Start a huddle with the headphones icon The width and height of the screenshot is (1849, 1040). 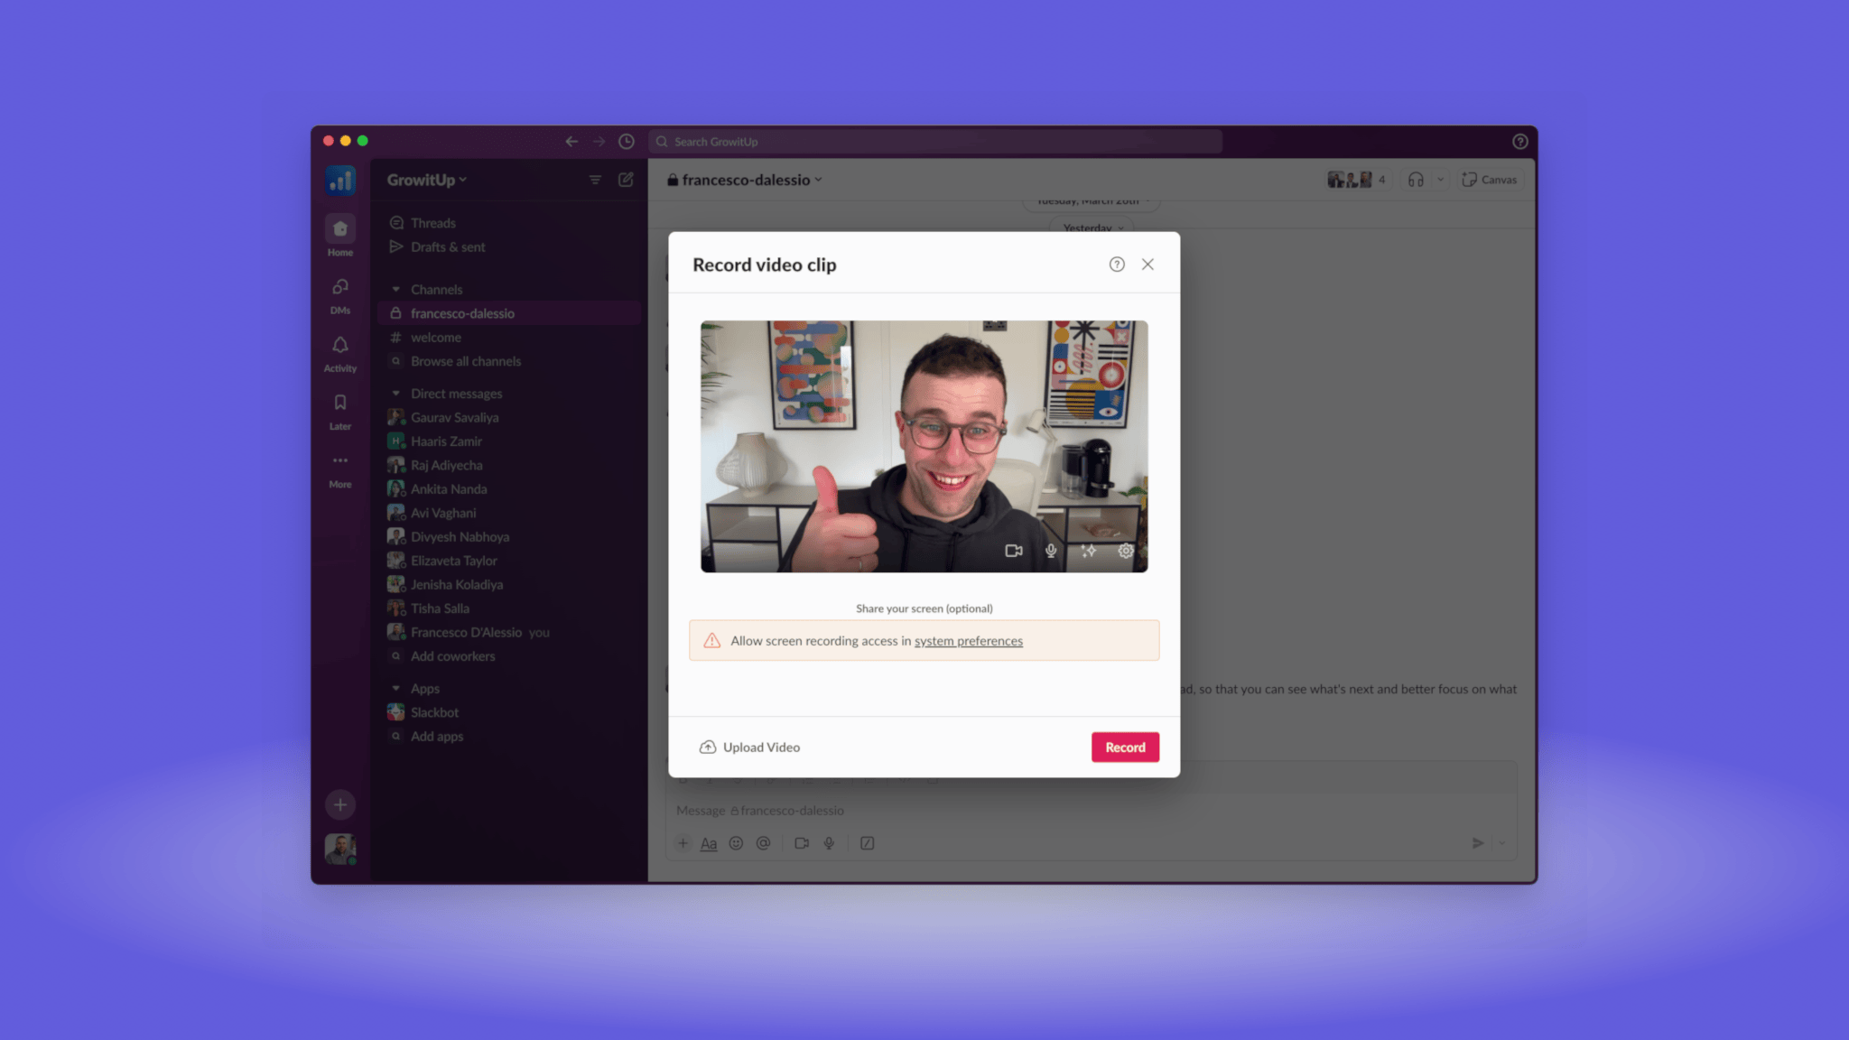1414,180
